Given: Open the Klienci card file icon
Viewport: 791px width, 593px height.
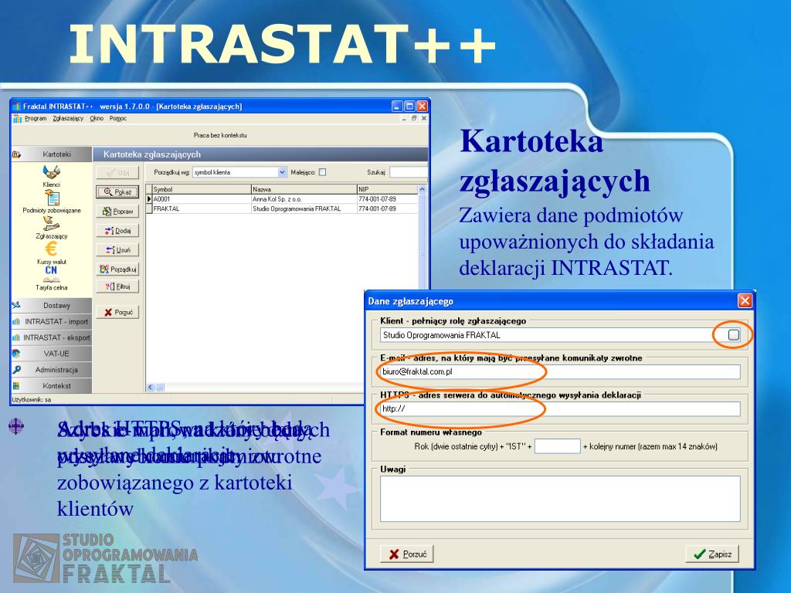Looking at the screenshot, I should 52,172.
